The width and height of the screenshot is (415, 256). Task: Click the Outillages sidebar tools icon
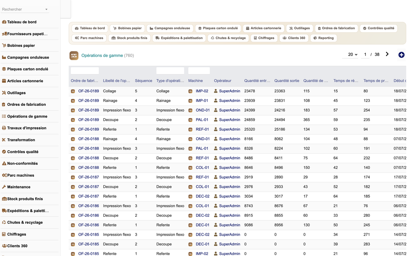click(4, 93)
